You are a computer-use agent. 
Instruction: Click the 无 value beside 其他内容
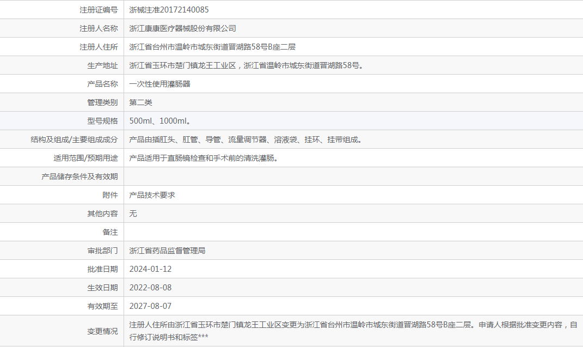tap(133, 214)
